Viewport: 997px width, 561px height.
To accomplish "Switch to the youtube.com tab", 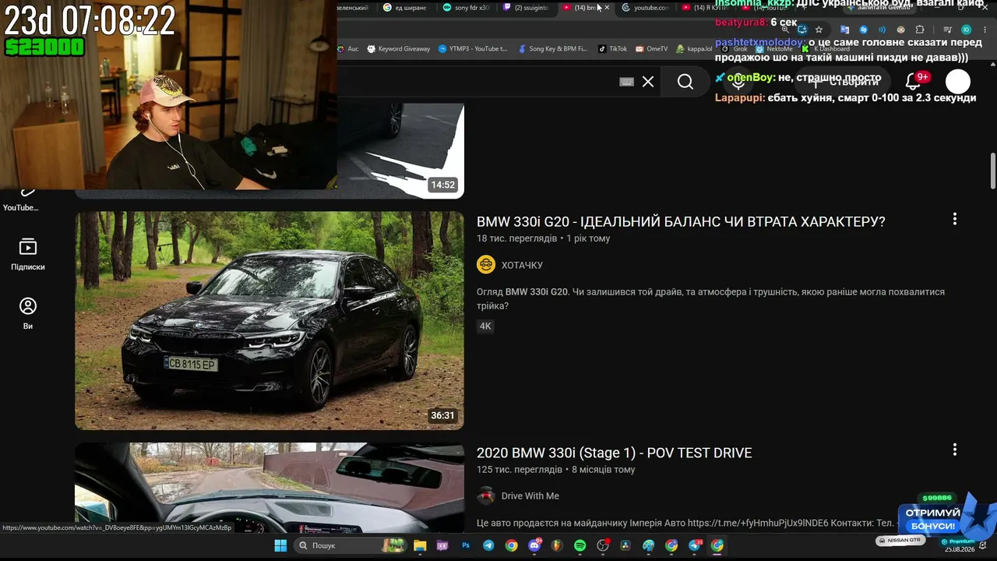I will tap(646, 8).
